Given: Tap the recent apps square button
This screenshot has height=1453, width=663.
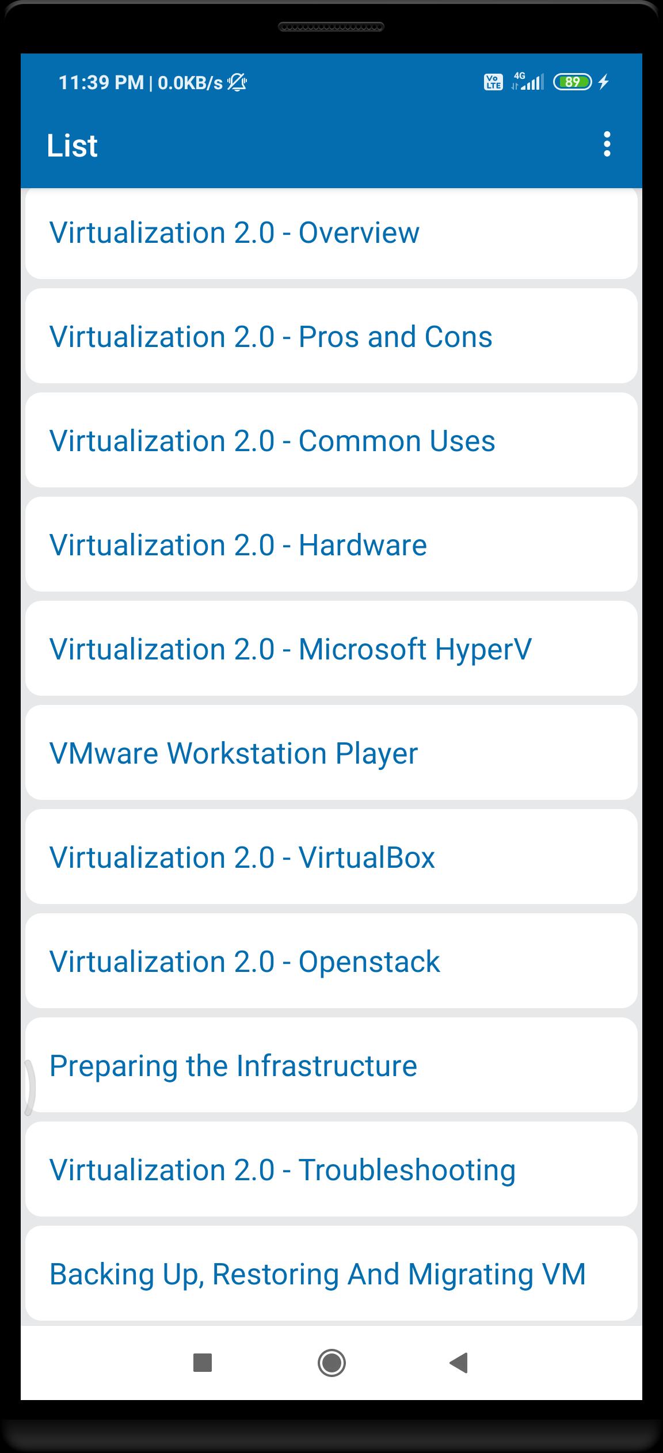Looking at the screenshot, I should point(203,1363).
